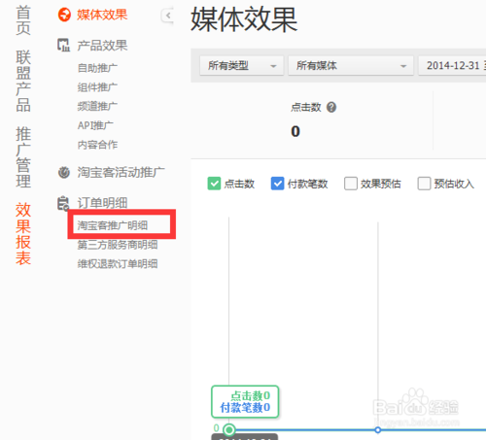The width and height of the screenshot is (486, 440).
Task: Enable the 预估收入 checkbox
Action: click(x=424, y=184)
